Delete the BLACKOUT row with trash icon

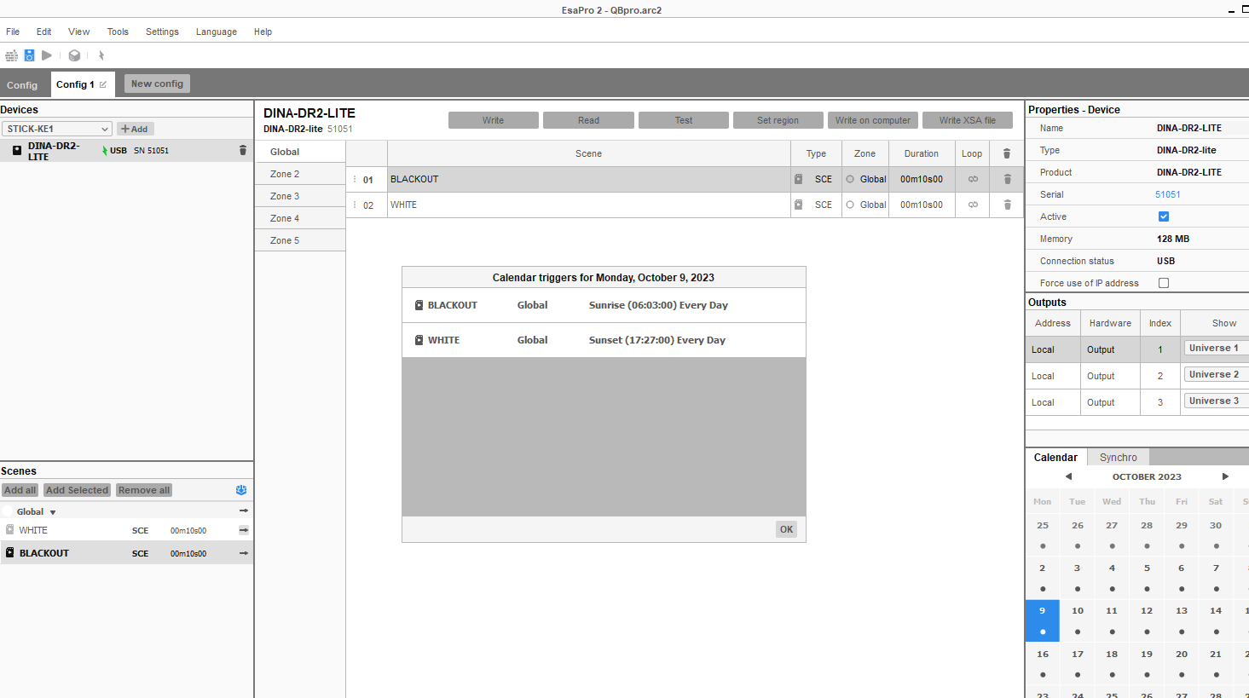1007,179
